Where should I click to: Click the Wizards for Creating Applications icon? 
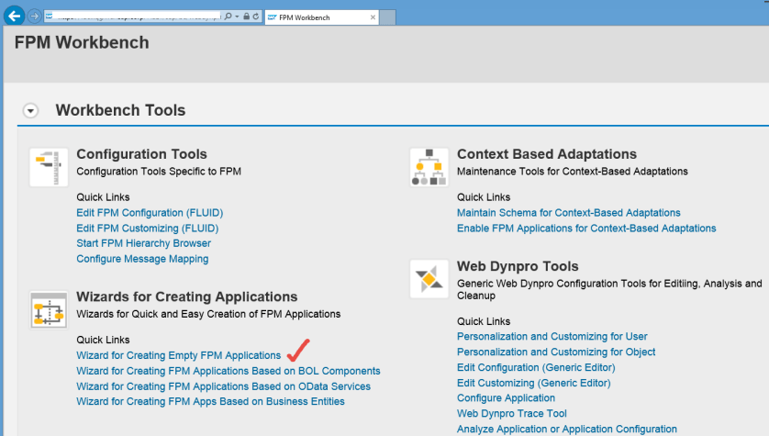[x=49, y=310]
